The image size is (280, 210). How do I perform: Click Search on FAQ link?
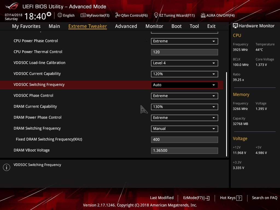[265, 198]
